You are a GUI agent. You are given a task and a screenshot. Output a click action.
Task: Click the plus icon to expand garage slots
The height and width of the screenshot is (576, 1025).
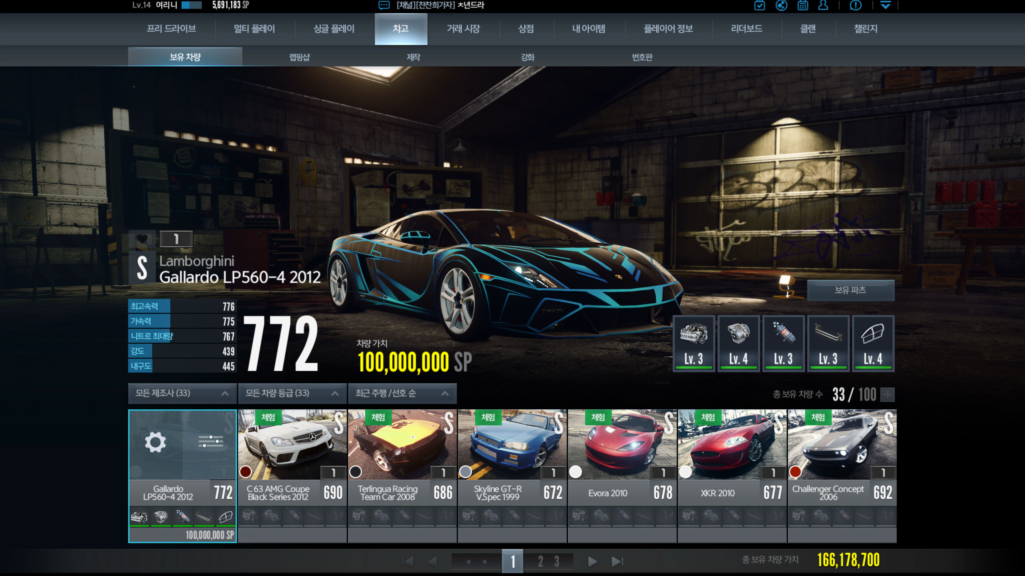(887, 395)
